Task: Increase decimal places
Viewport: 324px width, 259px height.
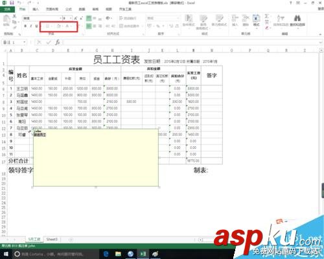Action: [171, 26]
